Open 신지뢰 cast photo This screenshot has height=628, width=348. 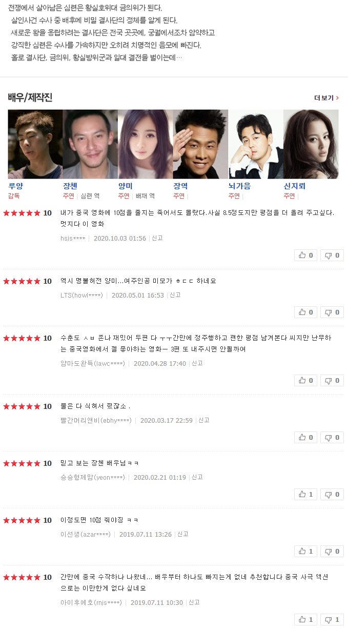point(311,144)
